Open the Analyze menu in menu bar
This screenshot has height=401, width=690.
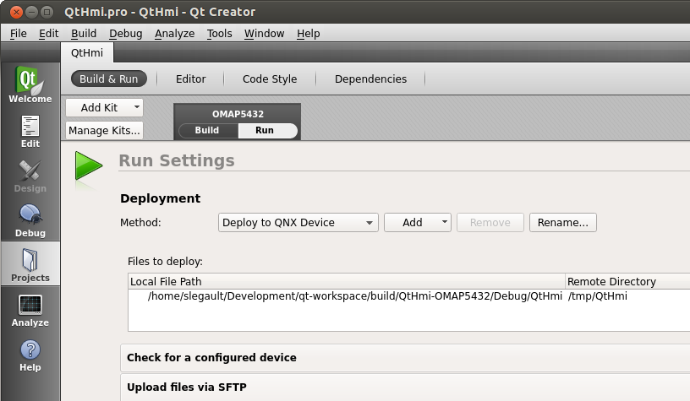(174, 34)
